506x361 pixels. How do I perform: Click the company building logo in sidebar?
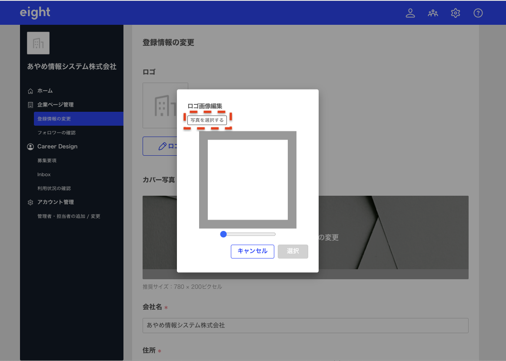click(38, 43)
